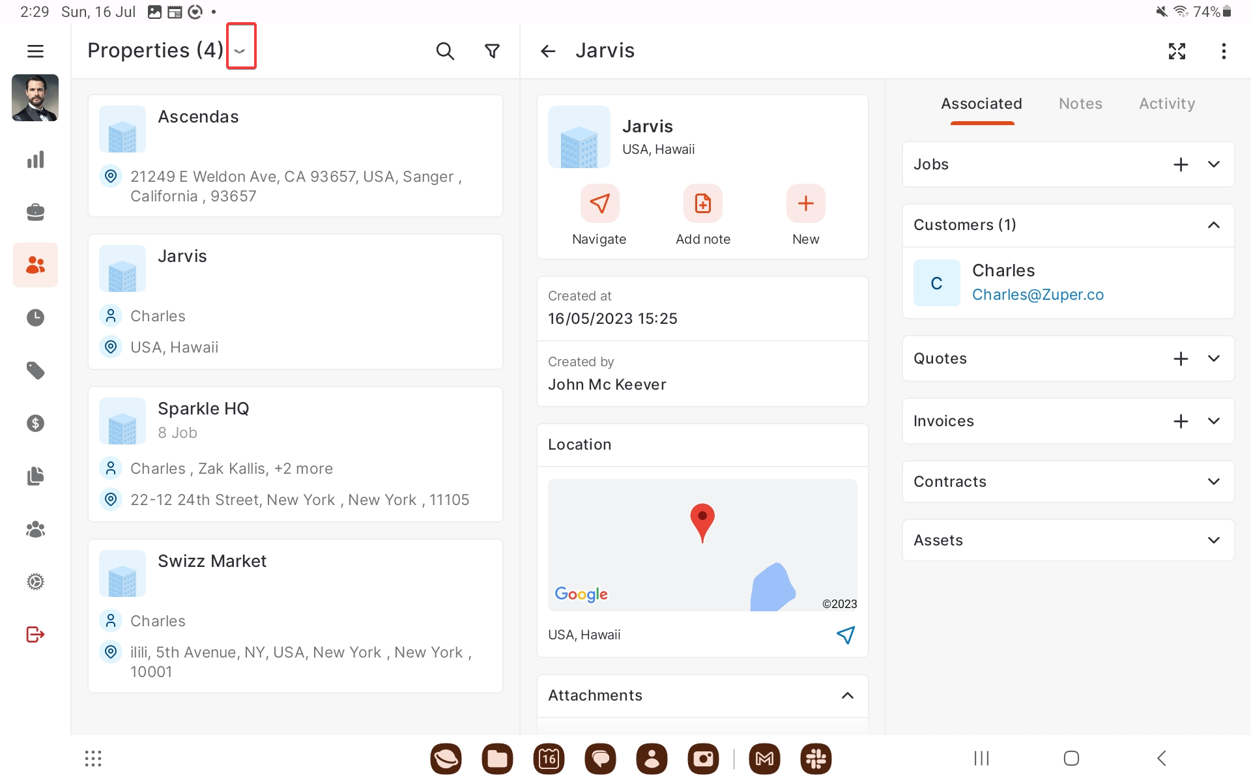This screenshot has width=1251, height=782.
Task: Click the fullscreen expand icon
Action: [x=1177, y=51]
